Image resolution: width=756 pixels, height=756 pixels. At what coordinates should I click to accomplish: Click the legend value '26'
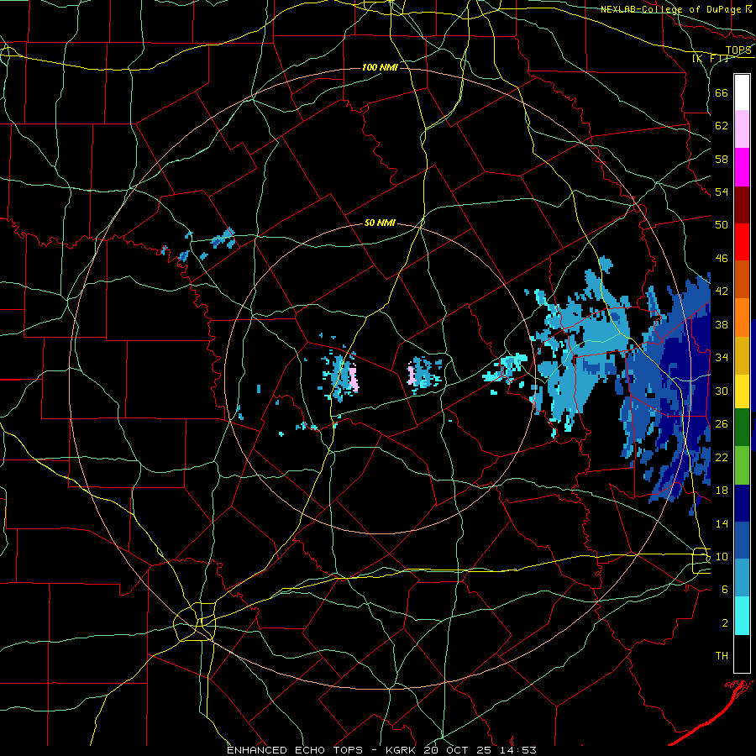tap(722, 424)
